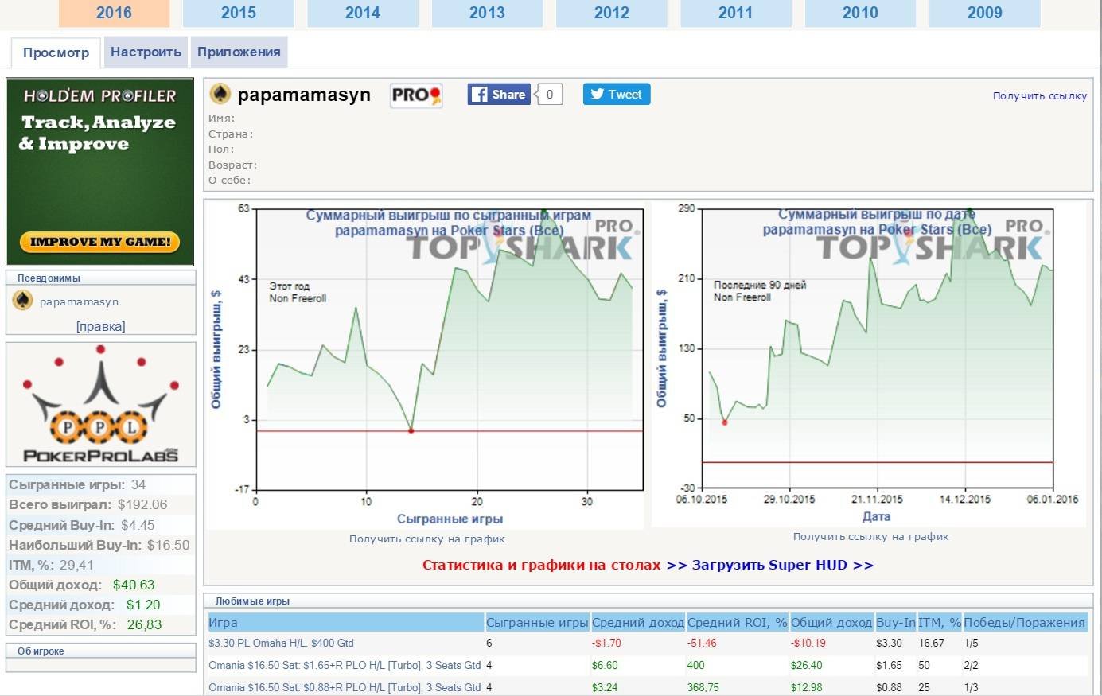Open the Holdem Profiler advertisement banner
This screenshot has width=1102, height=696.
coord(100,172)
